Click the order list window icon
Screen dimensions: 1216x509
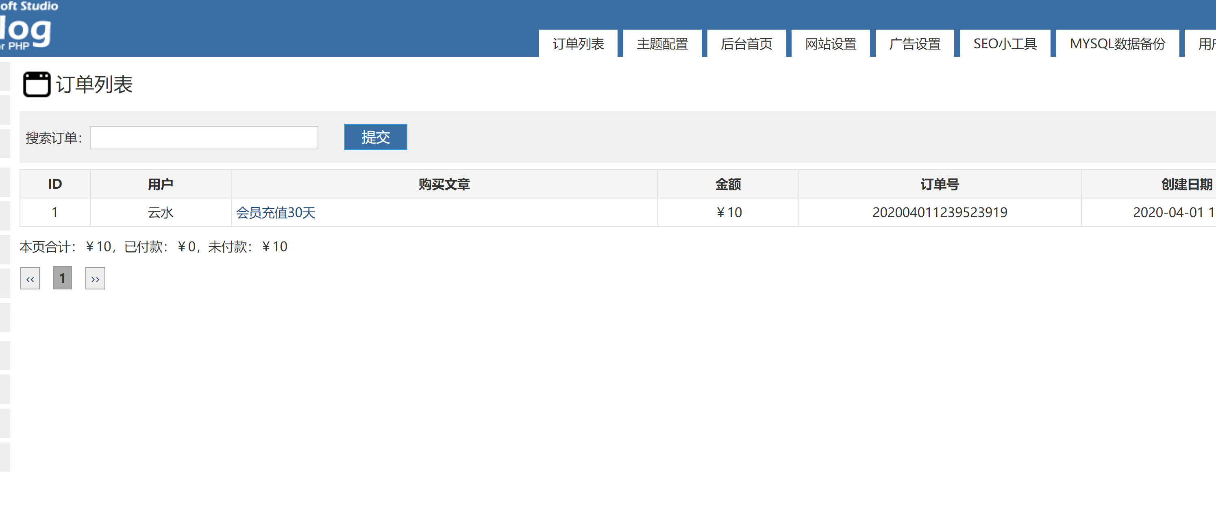pos(36,84)
